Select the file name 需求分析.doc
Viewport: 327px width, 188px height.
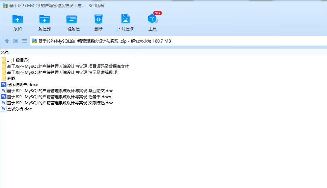point(19,109)
